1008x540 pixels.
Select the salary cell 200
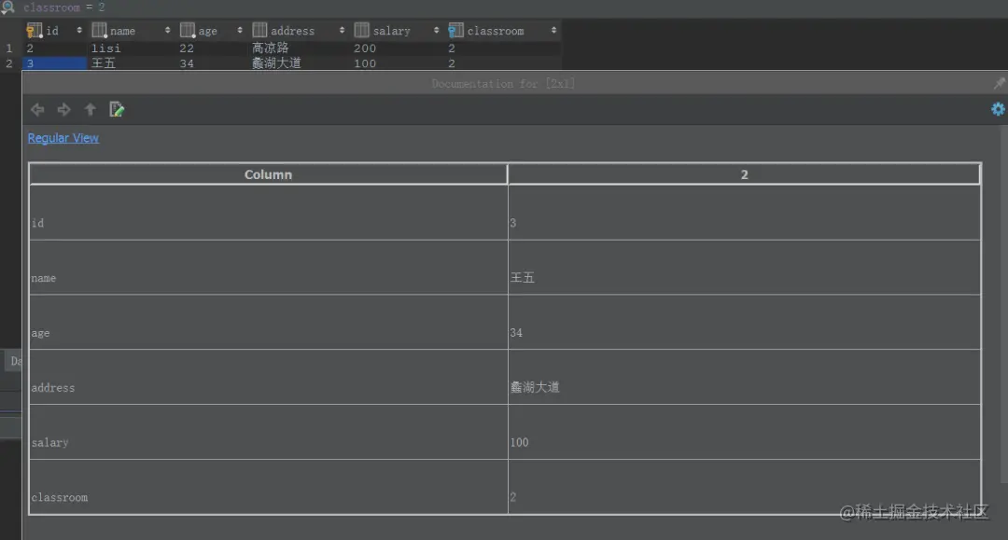pyautogui.click(x=397, y=48)
